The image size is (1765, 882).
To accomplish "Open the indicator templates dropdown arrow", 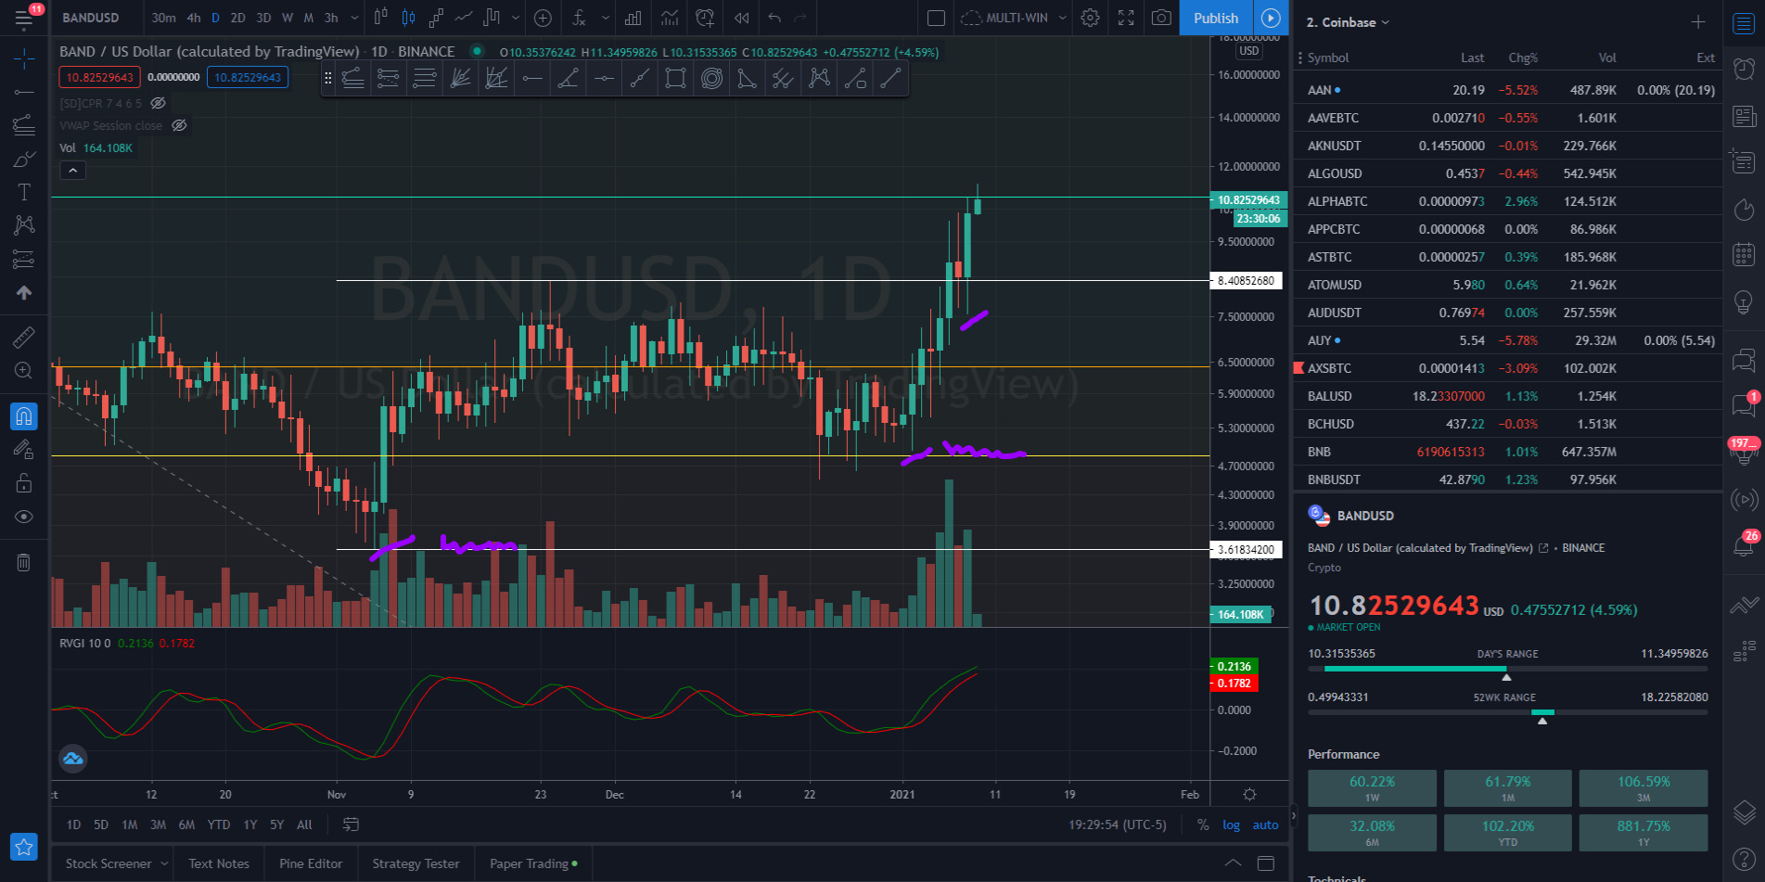I will [606, 18].
